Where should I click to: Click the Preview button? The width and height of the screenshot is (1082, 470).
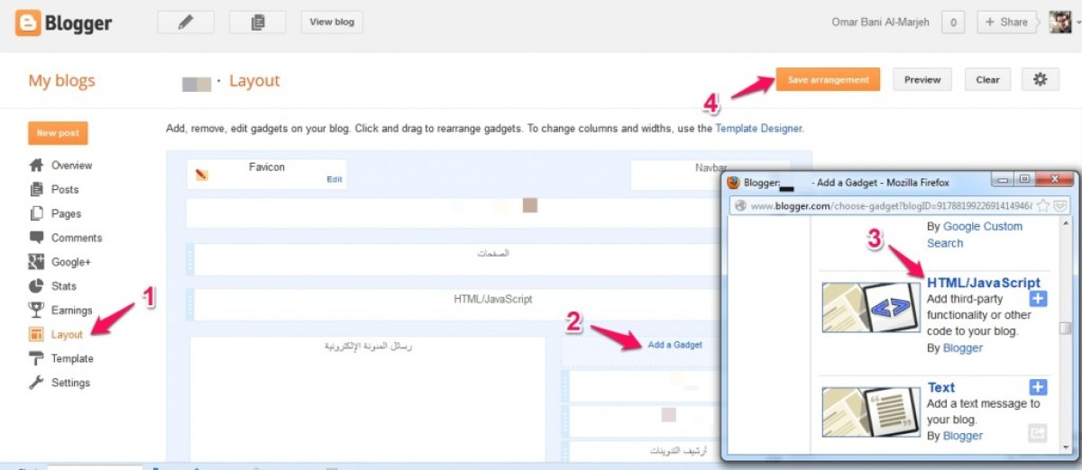point(922,80)
